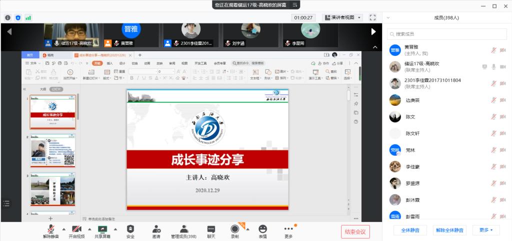Click the red 结束会议 end meeting button
Screen dimensions: 512x241
pos(356,231)
